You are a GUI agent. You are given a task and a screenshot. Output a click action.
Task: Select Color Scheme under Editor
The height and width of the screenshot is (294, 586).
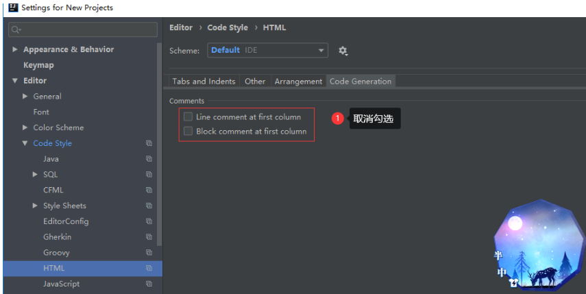coord(58,127)
